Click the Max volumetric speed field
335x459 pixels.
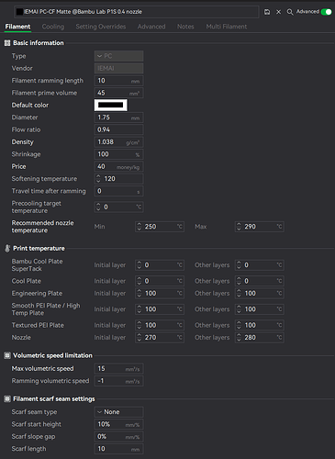click(118, 369)
